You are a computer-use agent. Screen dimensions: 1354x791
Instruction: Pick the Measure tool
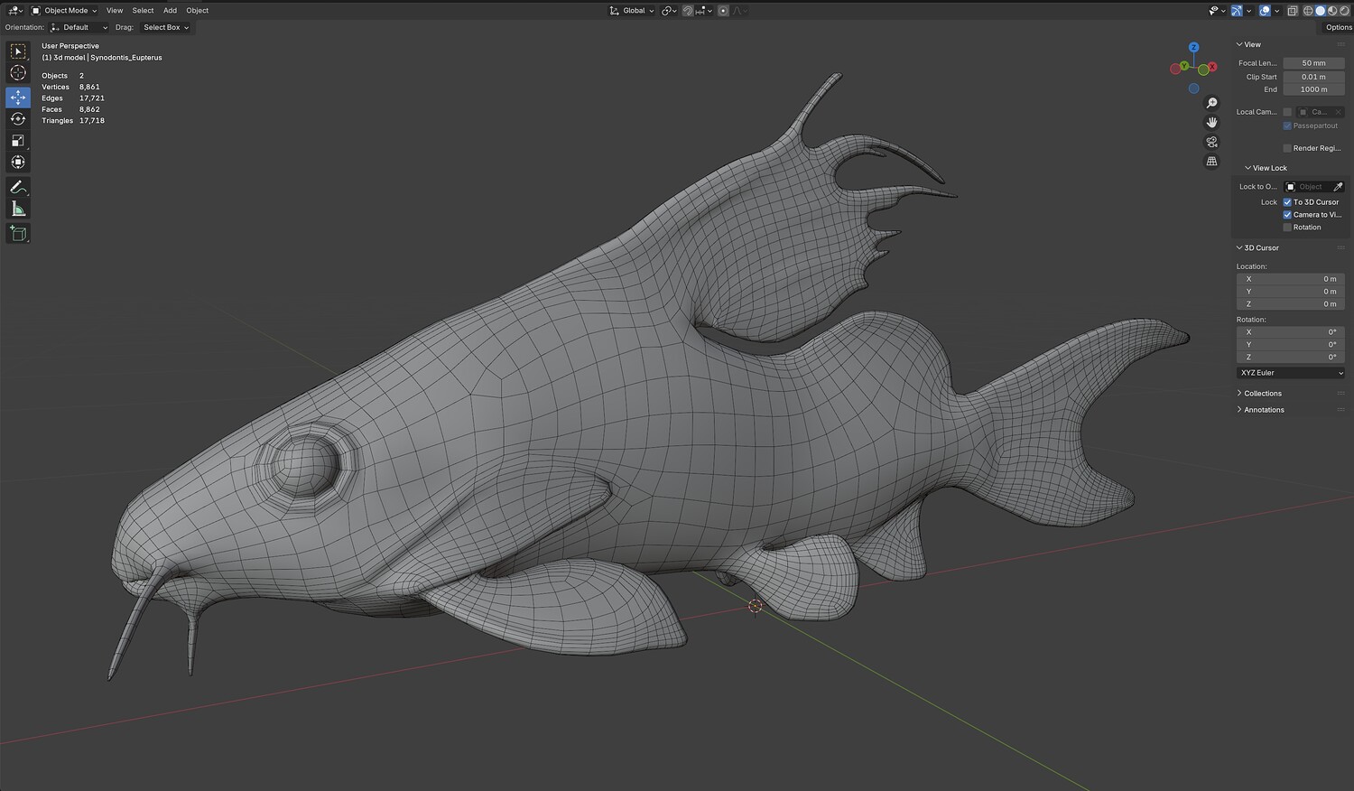click(x=18, y=209)
